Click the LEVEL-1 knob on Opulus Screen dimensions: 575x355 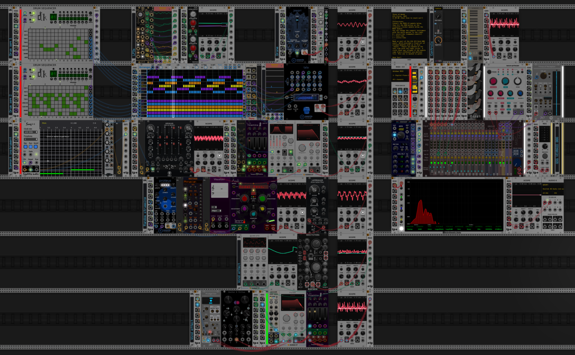click(x=151, y=128)
